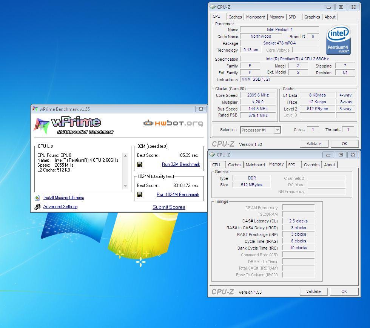Close the lower CPU-Z Memory window

coord(353,155)
